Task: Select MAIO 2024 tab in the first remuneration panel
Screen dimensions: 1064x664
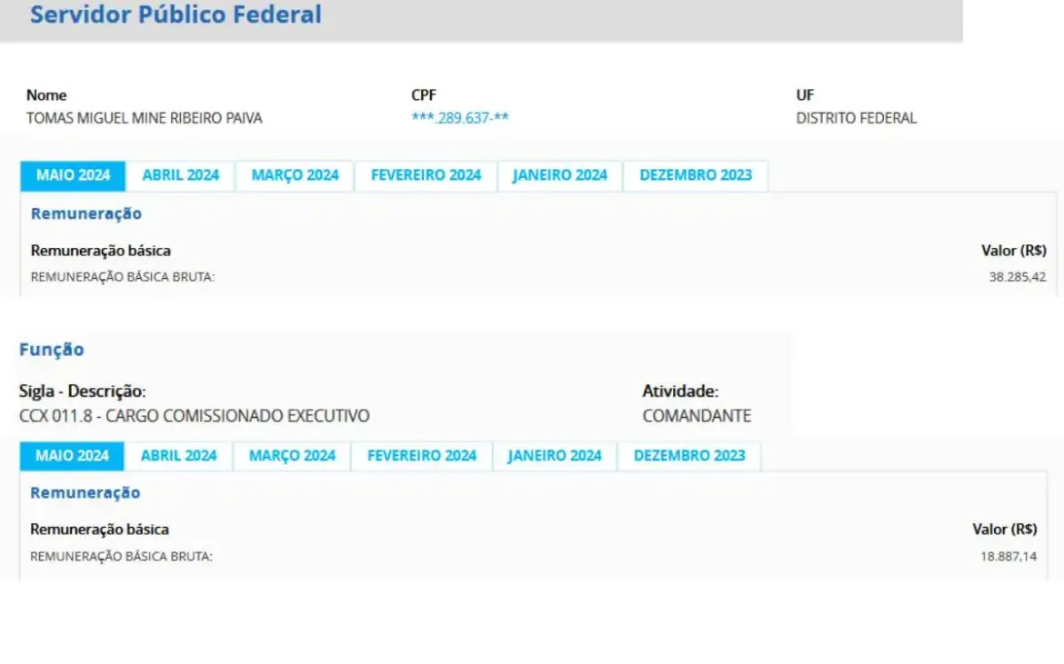Action: click(73, 175)
